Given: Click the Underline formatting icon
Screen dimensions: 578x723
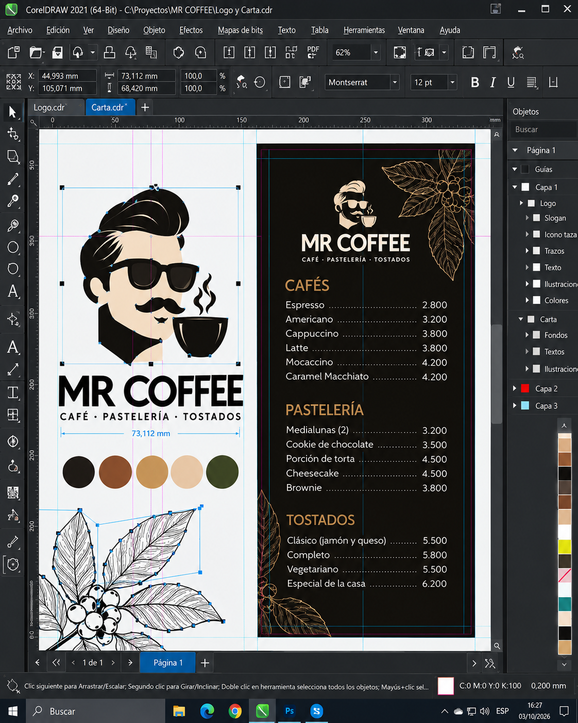Looking at the screenshot, I should tap(511, 83).
